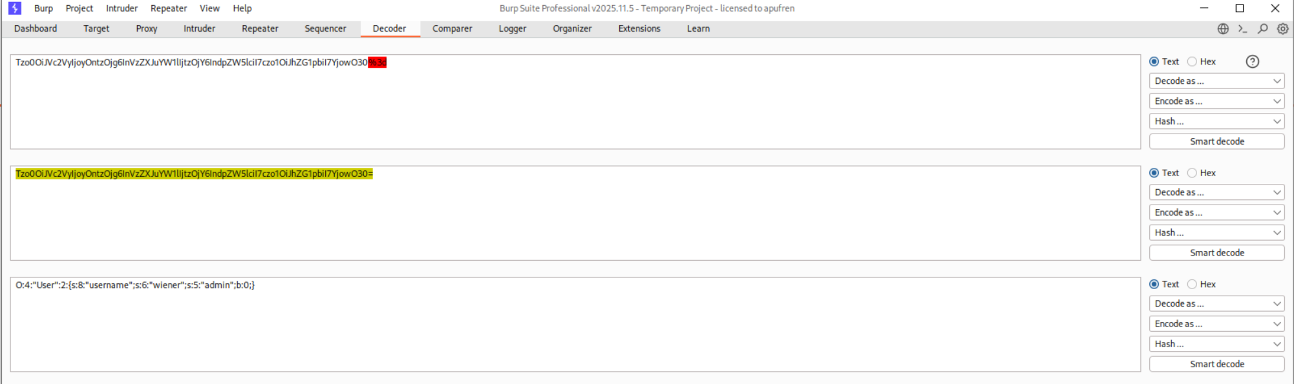Expand the Hash dropdown in middle panel
1294x384 pixels.
1216,233
